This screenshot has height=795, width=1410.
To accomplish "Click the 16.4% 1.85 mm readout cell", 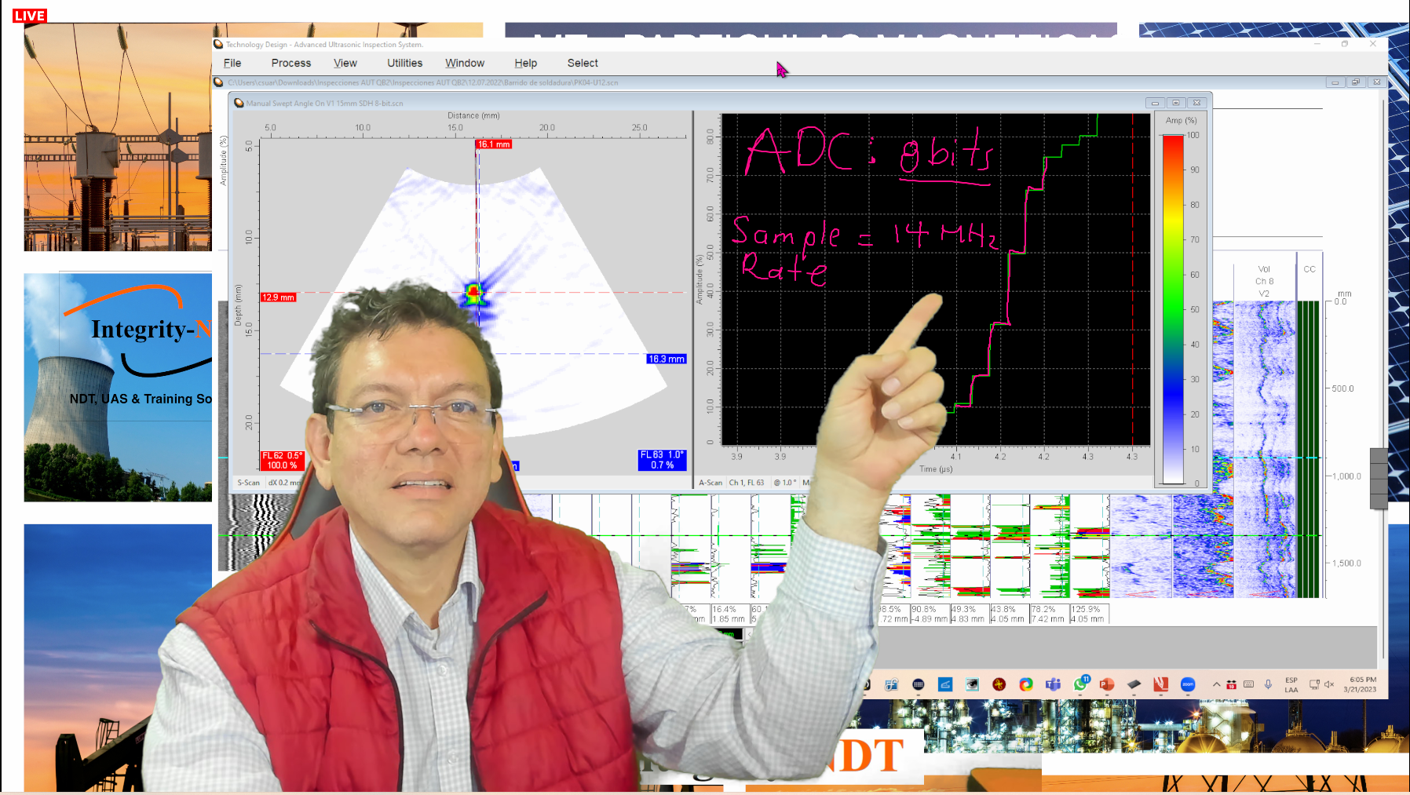I will click(729, 614).
